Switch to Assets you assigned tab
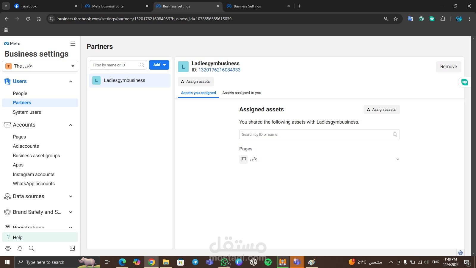Image resolution: width=476 pixels, height=268 pixels. click(198, 93)
